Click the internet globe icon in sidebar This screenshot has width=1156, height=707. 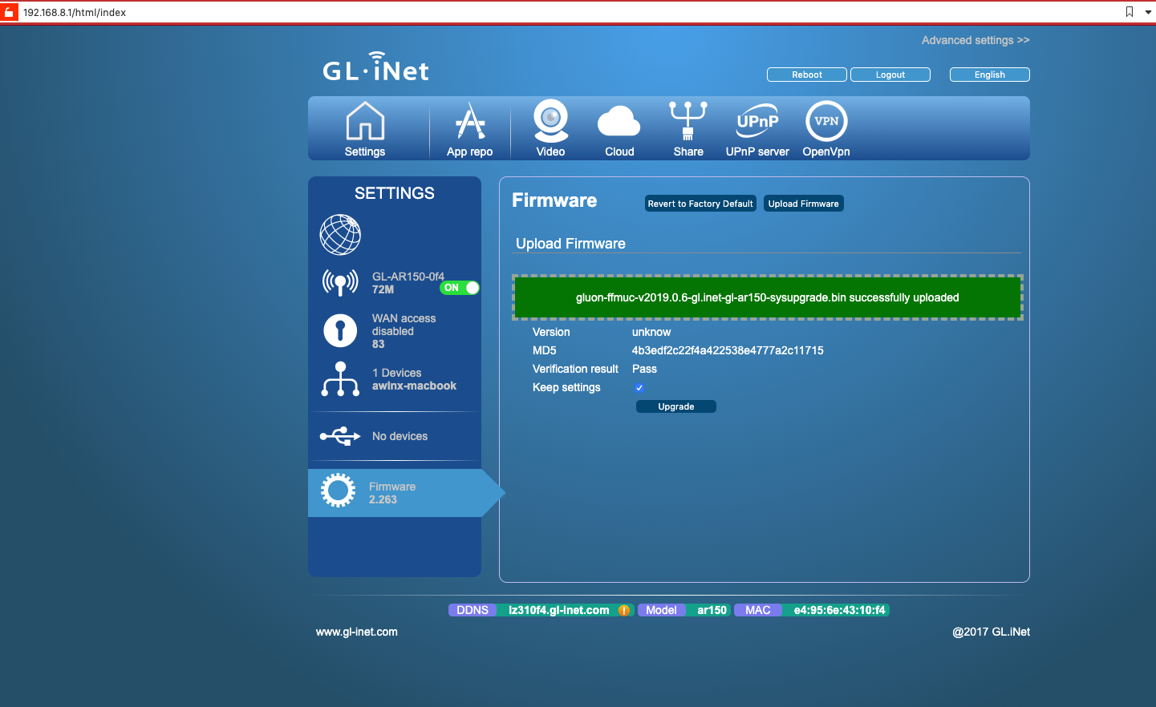click(340, 235)
